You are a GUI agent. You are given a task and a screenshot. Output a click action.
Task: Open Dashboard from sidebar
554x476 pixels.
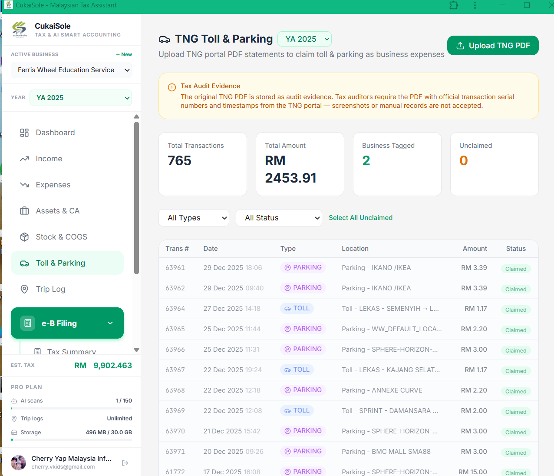click(67, 133)
